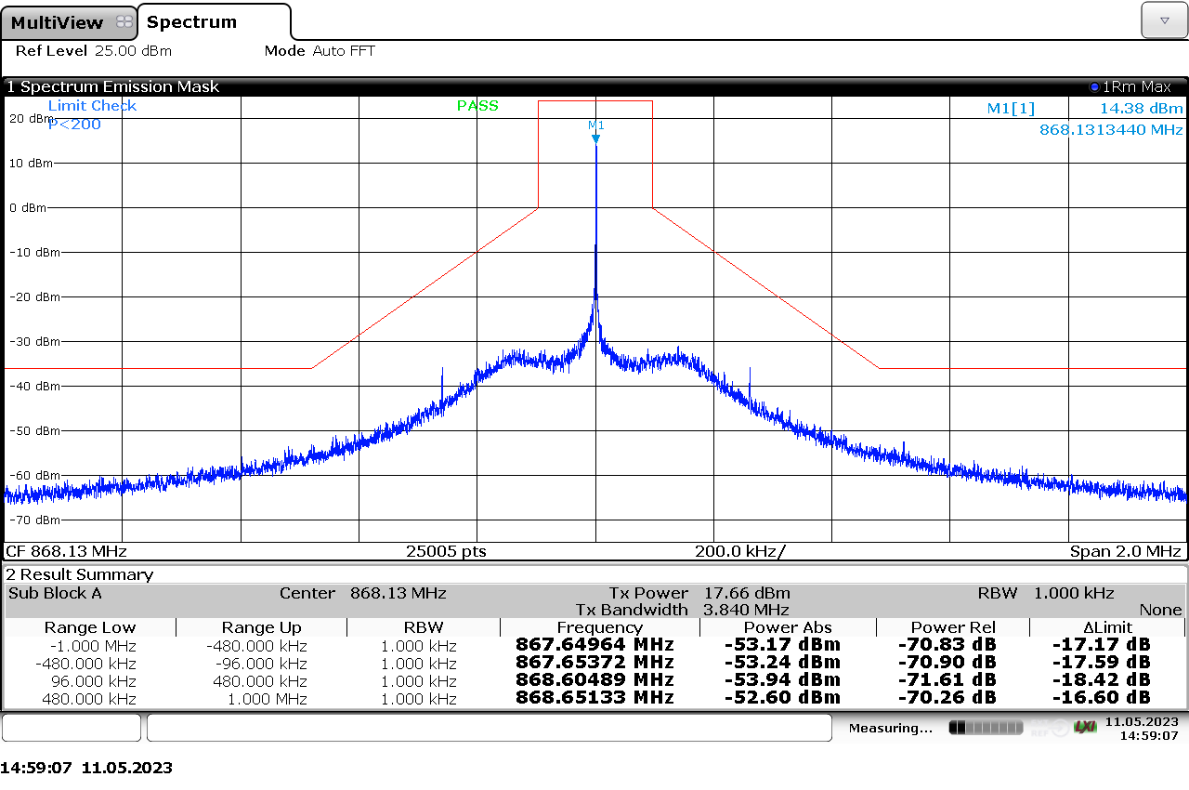This screenshot has width=1189, height=790.
Task: Click the M1 marker triangle on the trace
Action: pos(595,139)
